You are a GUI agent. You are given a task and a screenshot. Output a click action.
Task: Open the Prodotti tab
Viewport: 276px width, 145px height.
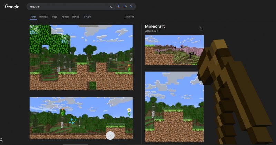click(x=65, y=17)
